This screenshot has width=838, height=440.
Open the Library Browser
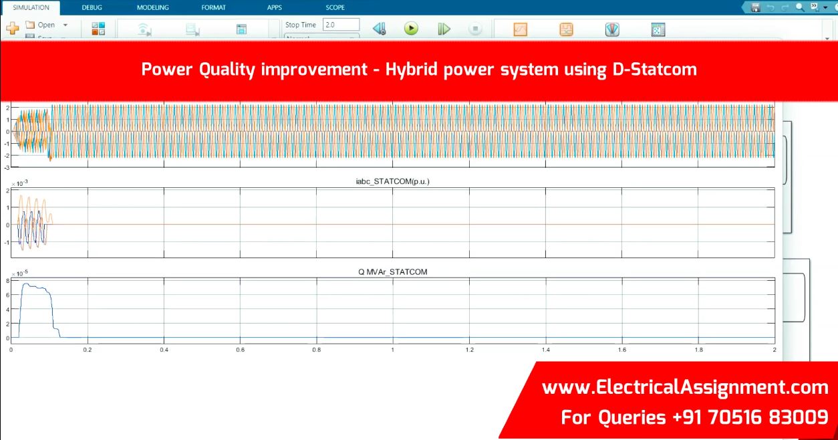tap(98, 29)
